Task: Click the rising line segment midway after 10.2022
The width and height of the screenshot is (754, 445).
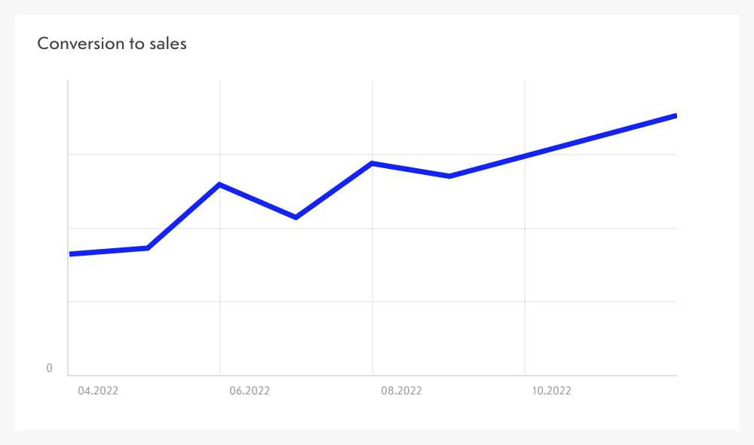Action: pos(600,136)
